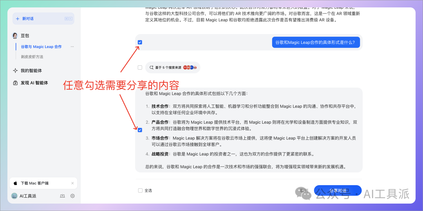Click the answer heading 谷歌和 Magic Leap 合作的具体形式包括以下几个方面

[196, 94]
